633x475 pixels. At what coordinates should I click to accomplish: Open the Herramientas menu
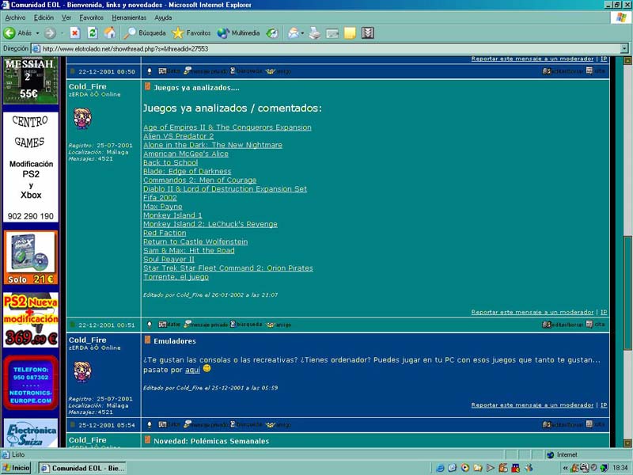point(128,17)
